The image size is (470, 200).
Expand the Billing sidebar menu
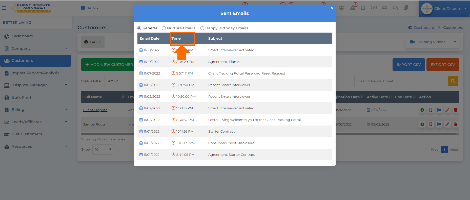pos(35,110)
